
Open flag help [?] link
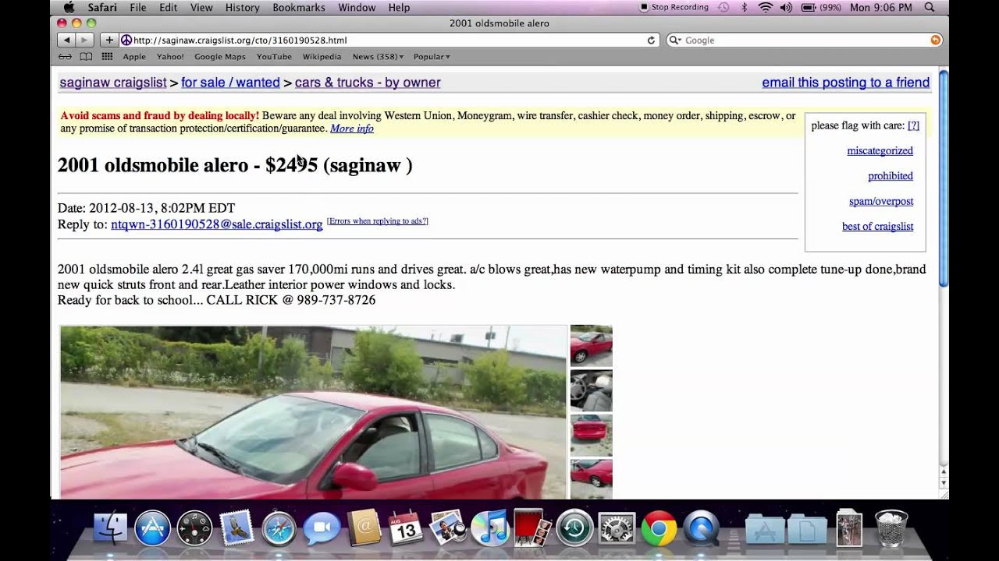[x=913, y=125]
